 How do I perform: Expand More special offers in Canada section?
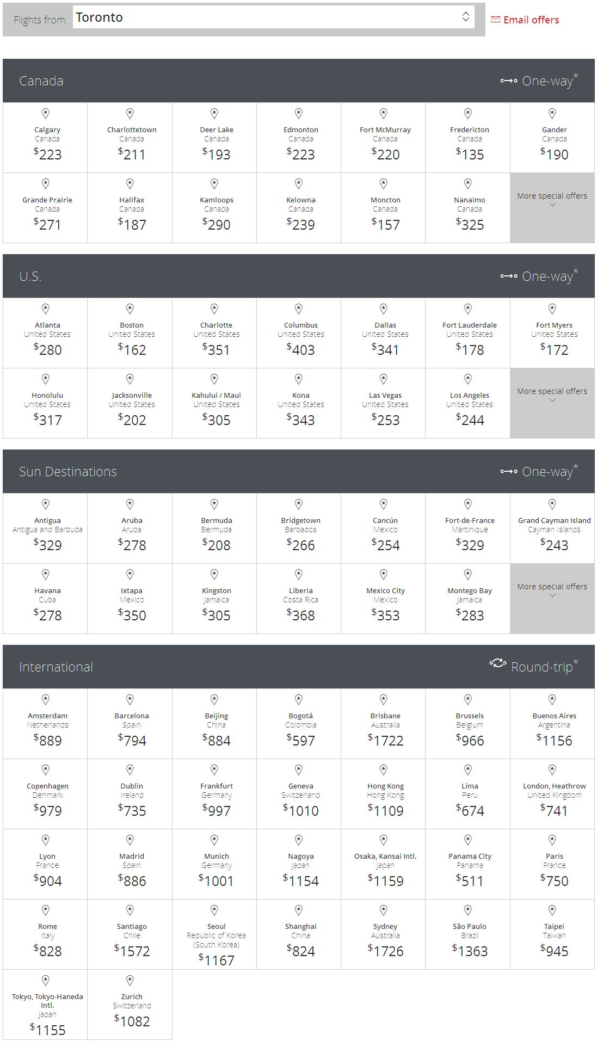pos(552,208)
